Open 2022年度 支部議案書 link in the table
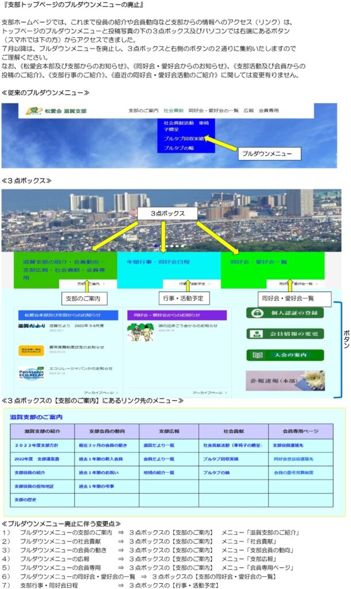This screenshot has width=351, height=589. tap(37, 458)
